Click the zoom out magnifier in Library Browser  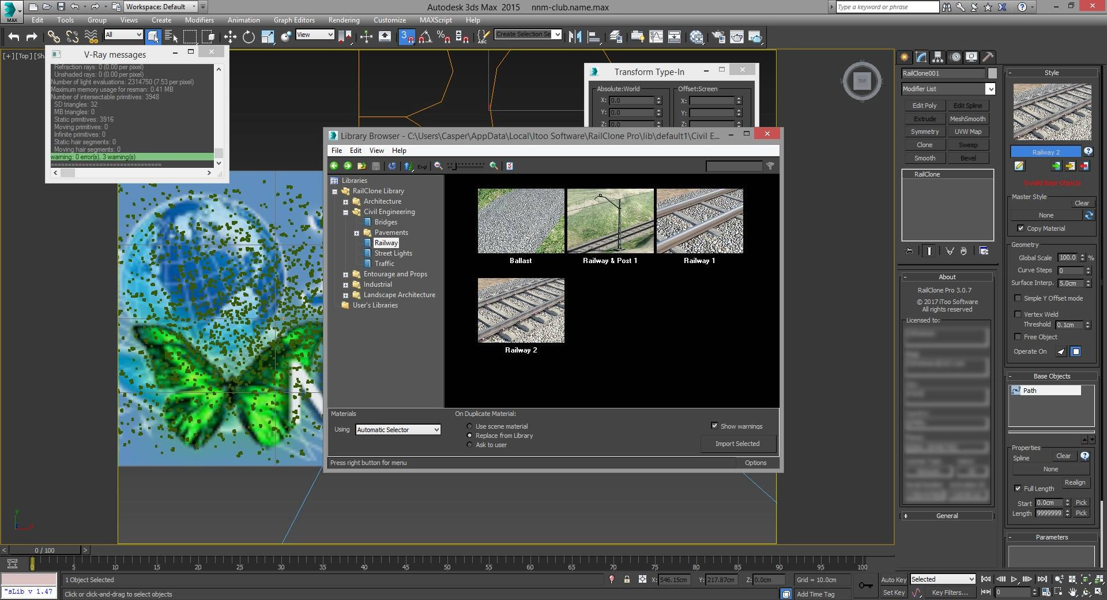[438, 166]
